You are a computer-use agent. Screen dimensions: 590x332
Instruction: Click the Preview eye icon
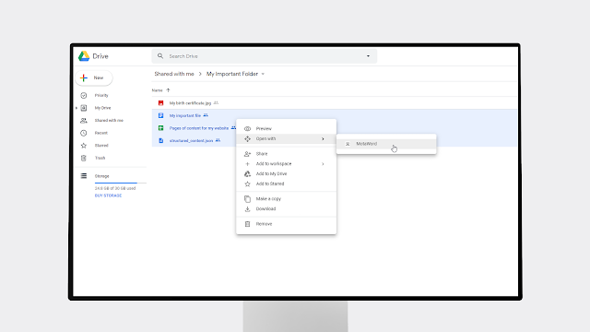click(x=247, y=129)
